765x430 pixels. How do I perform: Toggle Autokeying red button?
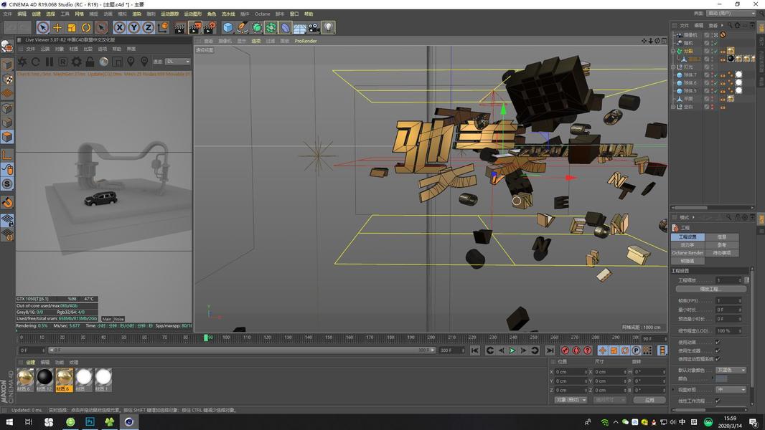(576, 350)
